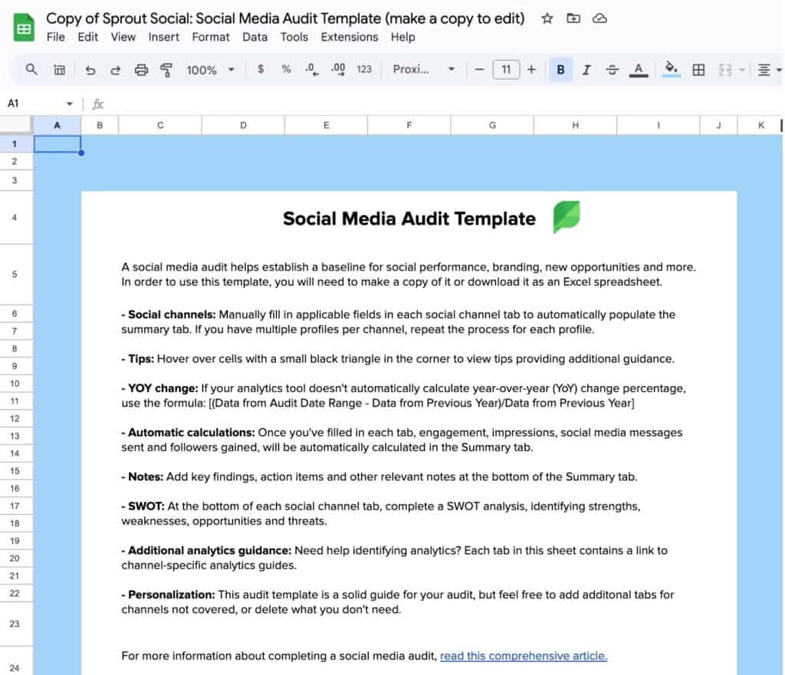Viewport: 785px width, 675px height.
Task: Increase decimal places
Action: click(338, 70)
